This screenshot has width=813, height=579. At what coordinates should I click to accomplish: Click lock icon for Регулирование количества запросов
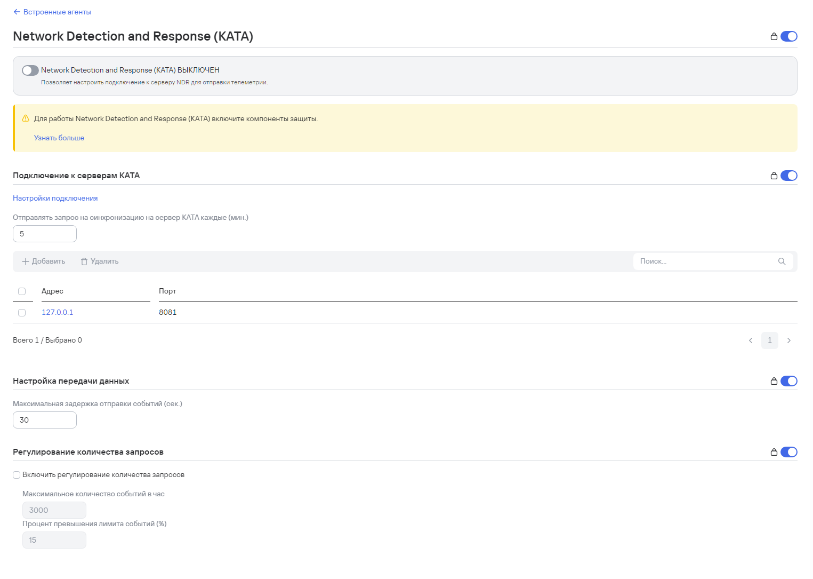click(774, 452)
